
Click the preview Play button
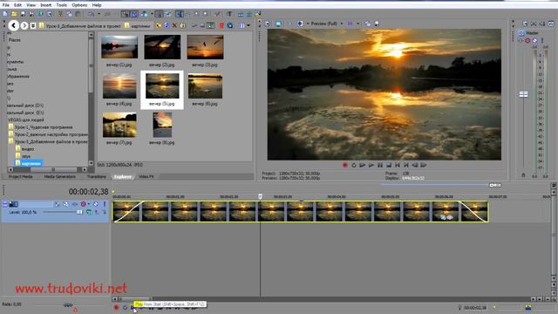click(x=371, y=165)
